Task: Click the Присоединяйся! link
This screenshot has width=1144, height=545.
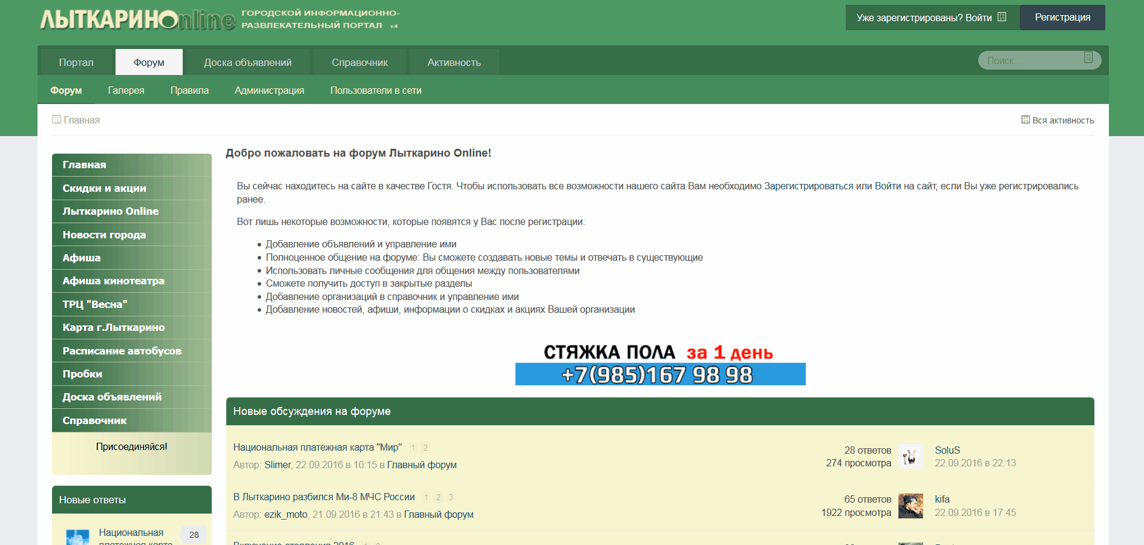Action: [132, 446]
